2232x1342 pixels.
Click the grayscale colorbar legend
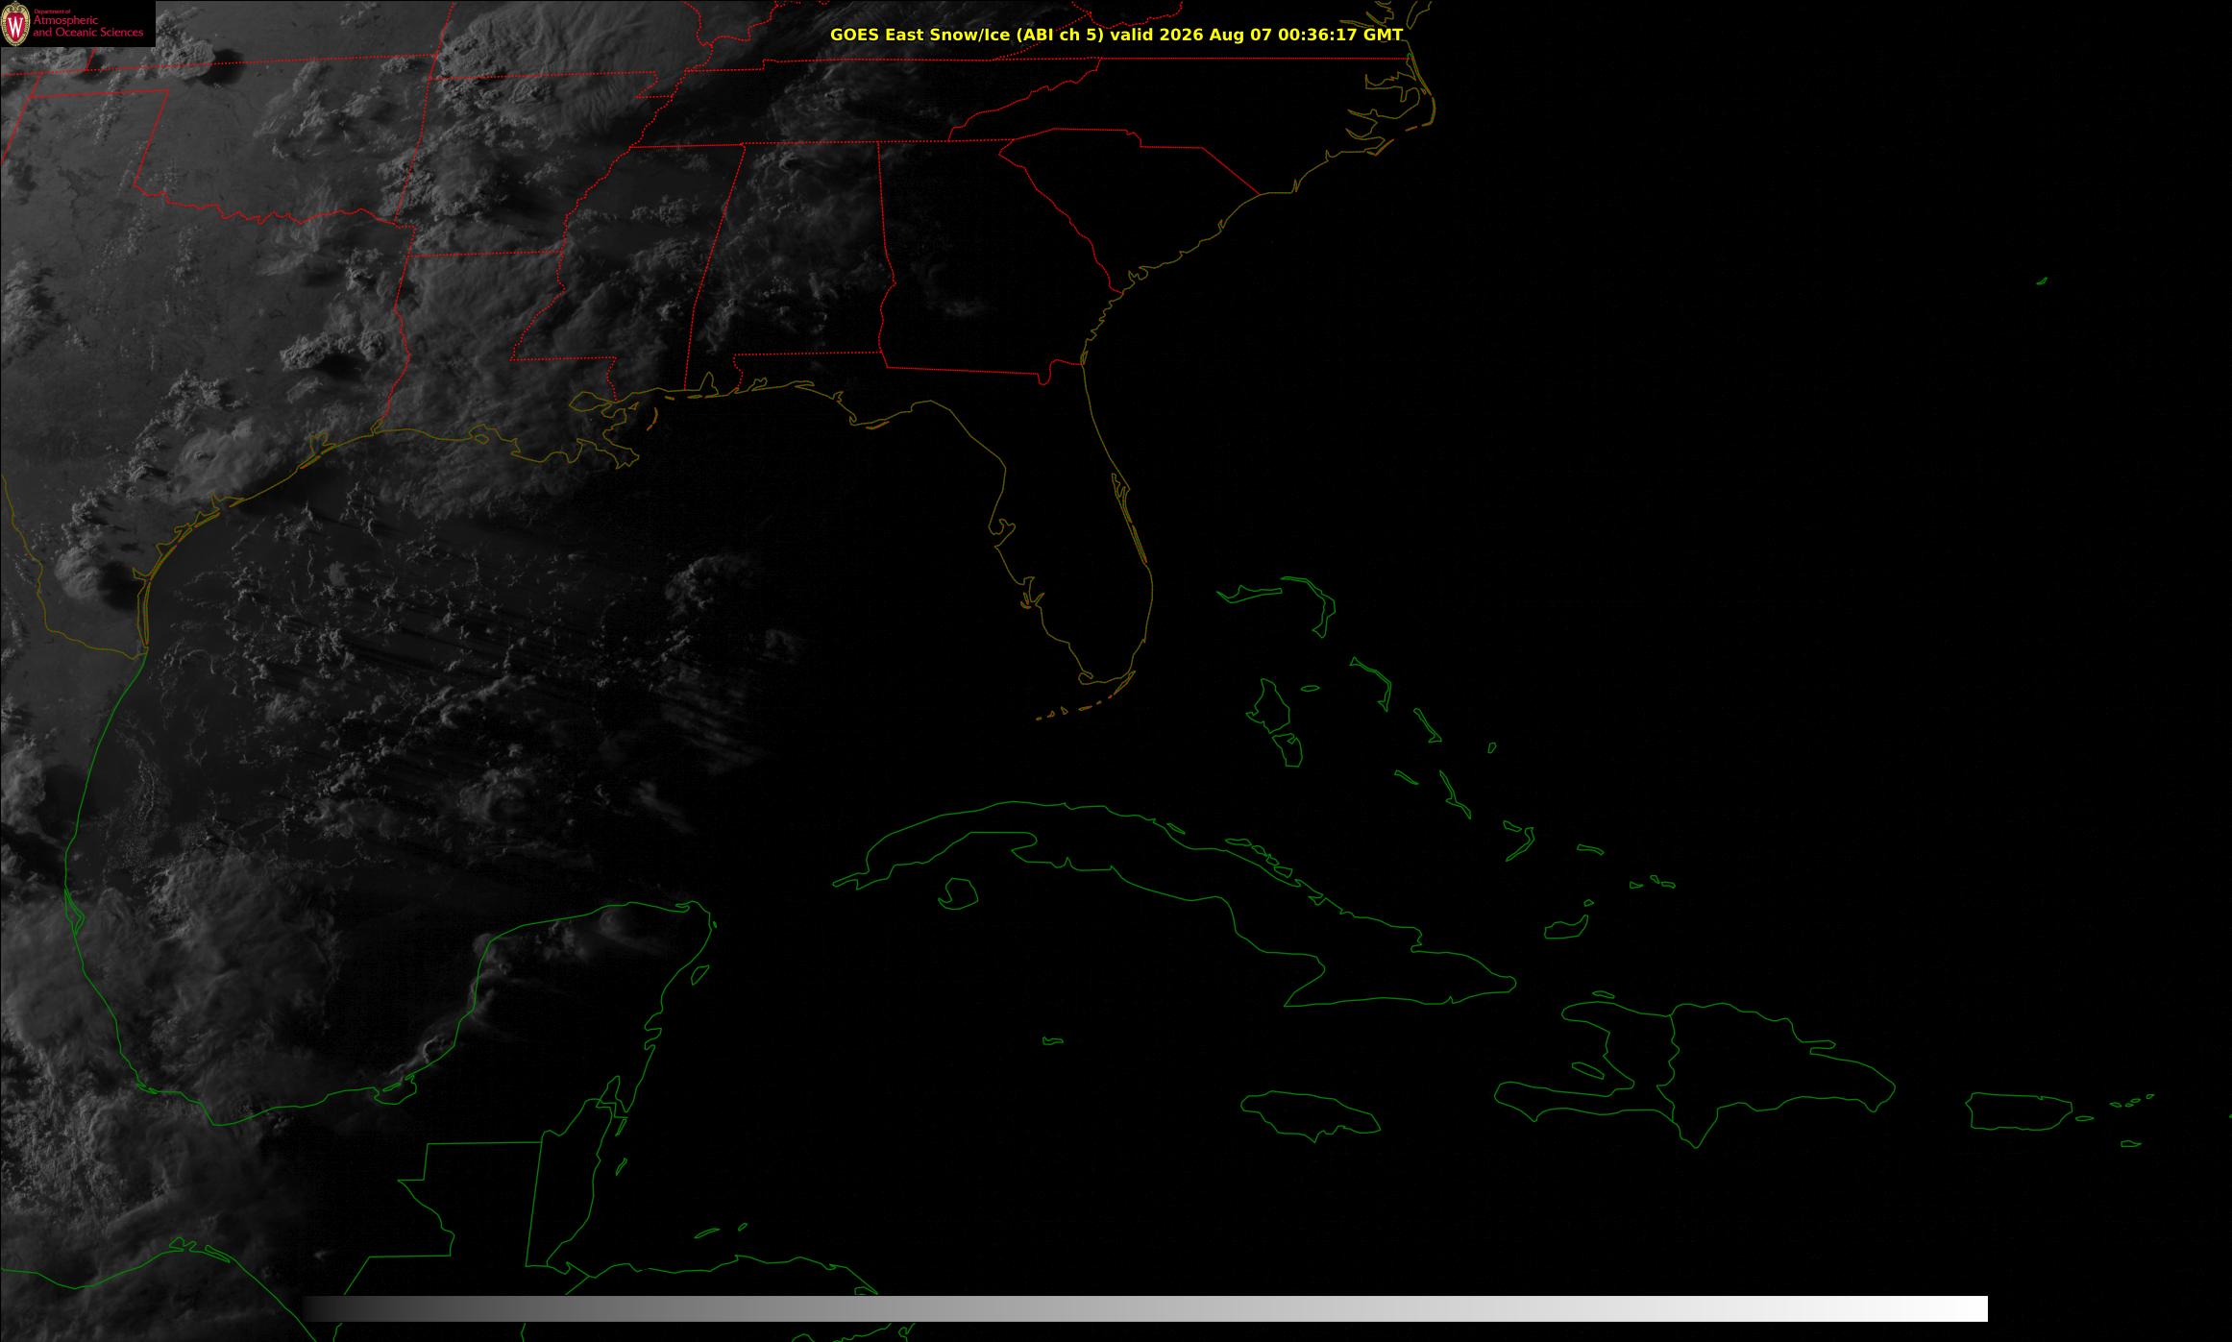click(x=1145, y=1308)
